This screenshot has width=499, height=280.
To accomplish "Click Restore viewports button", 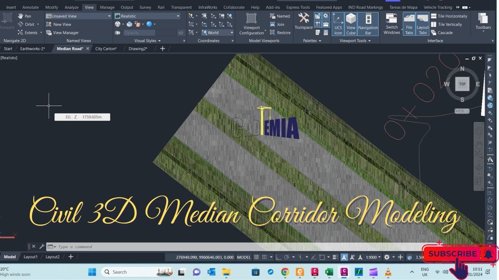I will coord(280,33).
